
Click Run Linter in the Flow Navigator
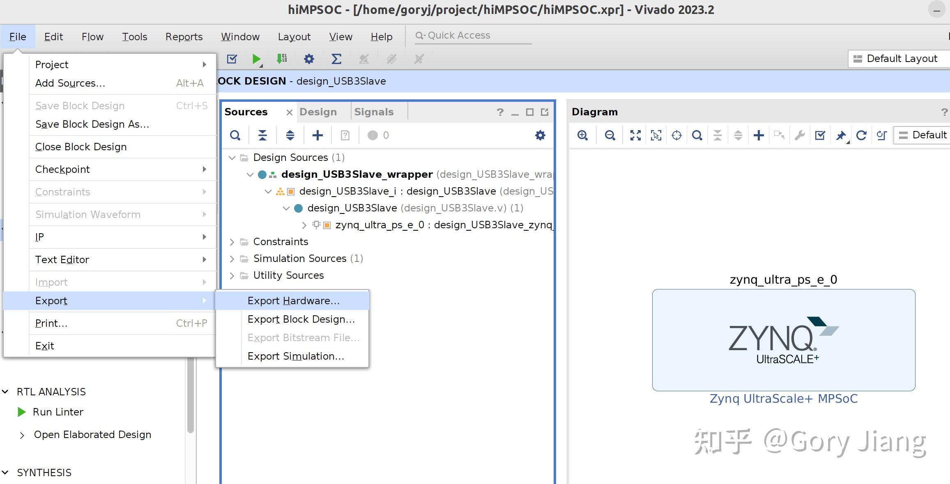58,412
